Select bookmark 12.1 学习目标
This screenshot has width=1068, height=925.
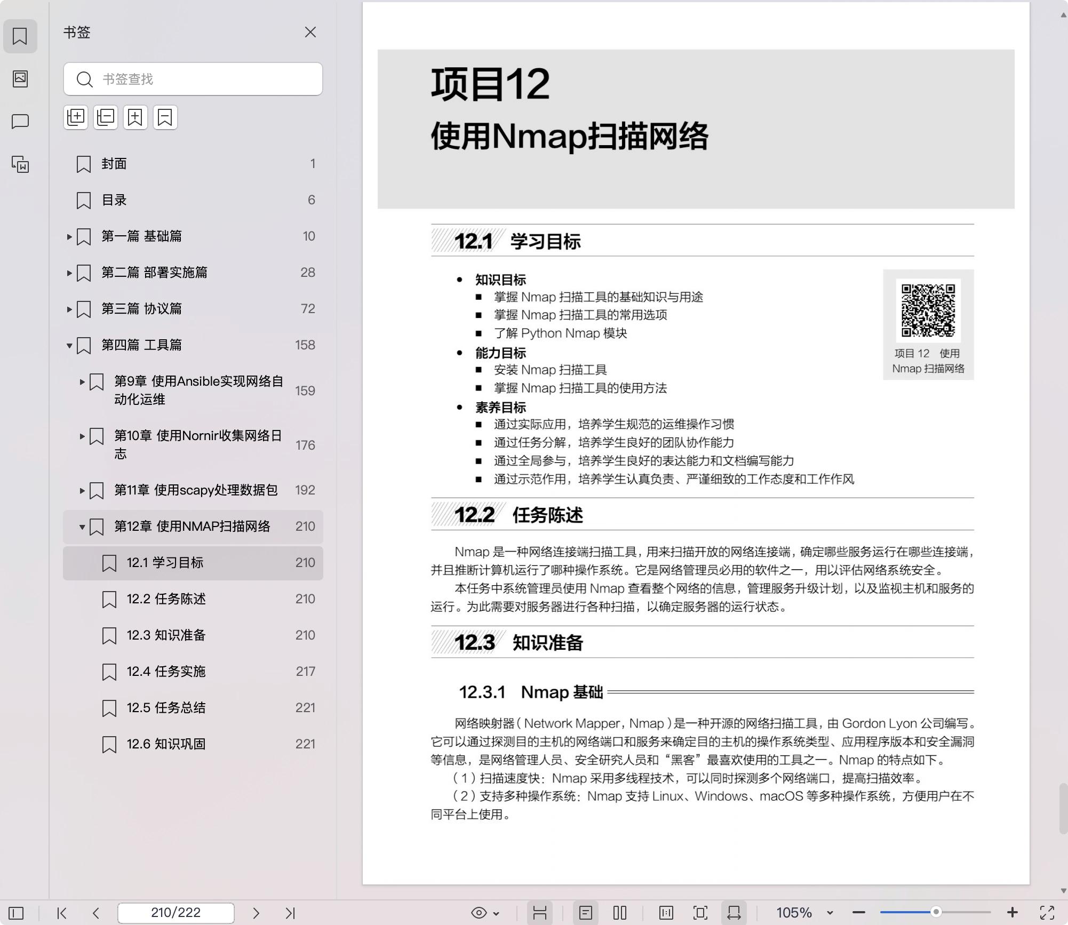193,563
